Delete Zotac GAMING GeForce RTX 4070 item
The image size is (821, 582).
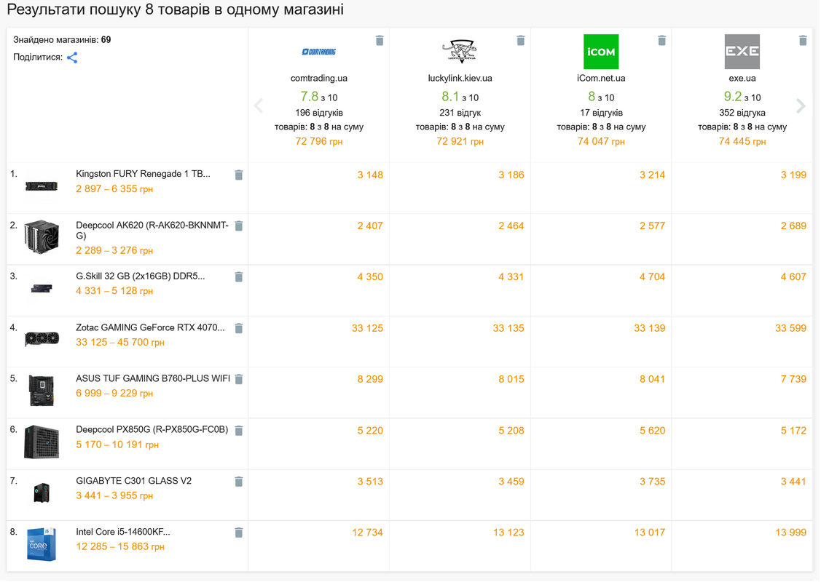pyautogui.click(x=239, y=328)
